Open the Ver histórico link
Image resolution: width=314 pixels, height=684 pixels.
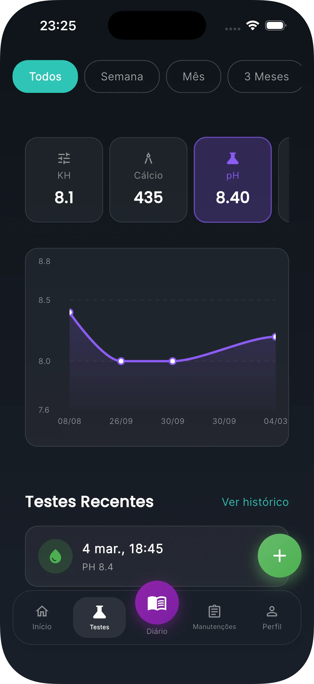(255, 502)
